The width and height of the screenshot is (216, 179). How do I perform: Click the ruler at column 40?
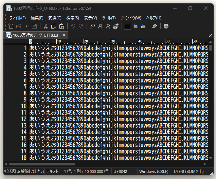click(x=140, y=41)
